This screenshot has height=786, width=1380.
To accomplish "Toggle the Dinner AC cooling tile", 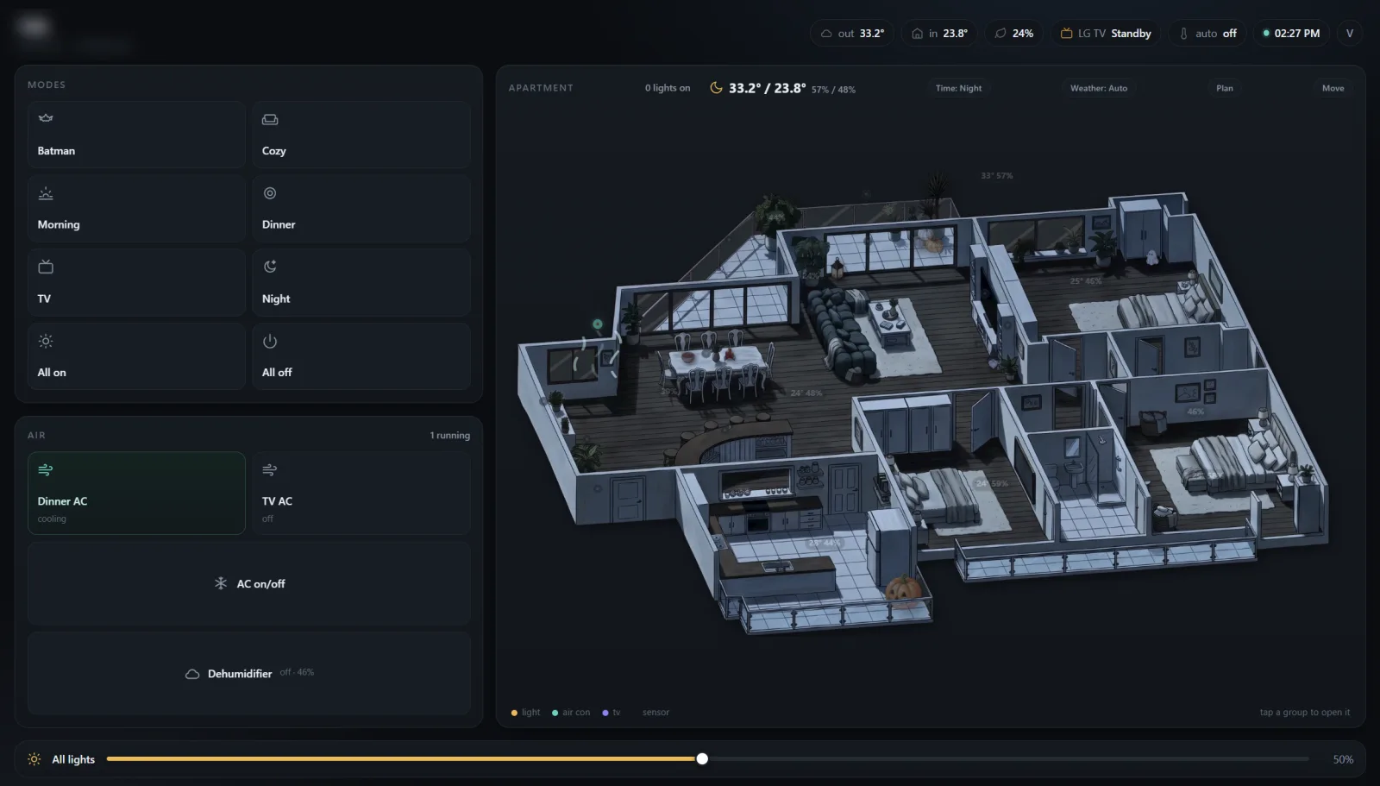I will (136, 493).
